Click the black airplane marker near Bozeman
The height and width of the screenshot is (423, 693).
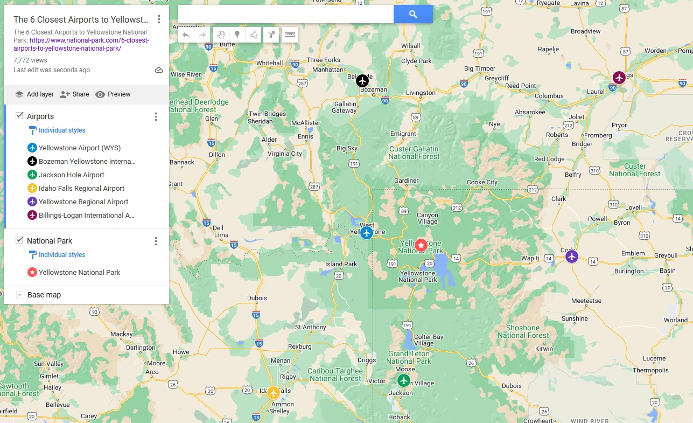pos(362,81)
